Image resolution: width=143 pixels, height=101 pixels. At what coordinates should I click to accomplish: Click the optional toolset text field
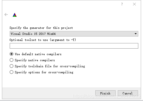[74, 46]
